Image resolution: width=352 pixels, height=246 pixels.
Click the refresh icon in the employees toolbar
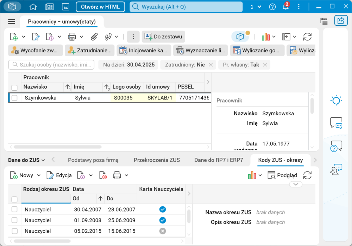coord(307,37)
